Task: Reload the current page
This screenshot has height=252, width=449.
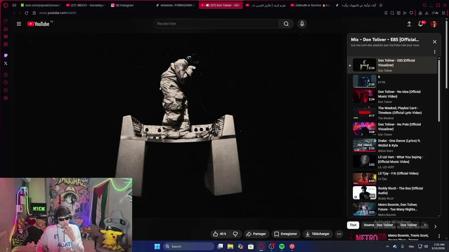Action: pyautogui.click(x=26, y=13)
